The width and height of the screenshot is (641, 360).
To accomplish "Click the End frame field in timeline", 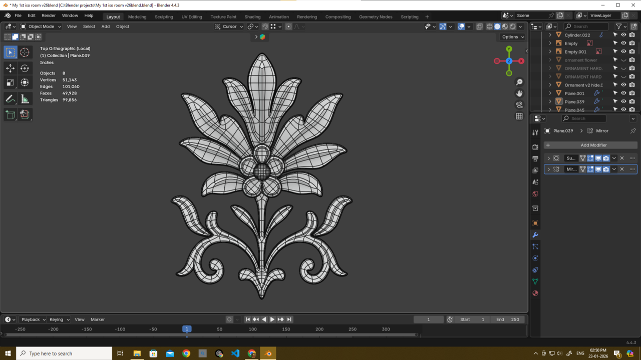I will [508, 319].
